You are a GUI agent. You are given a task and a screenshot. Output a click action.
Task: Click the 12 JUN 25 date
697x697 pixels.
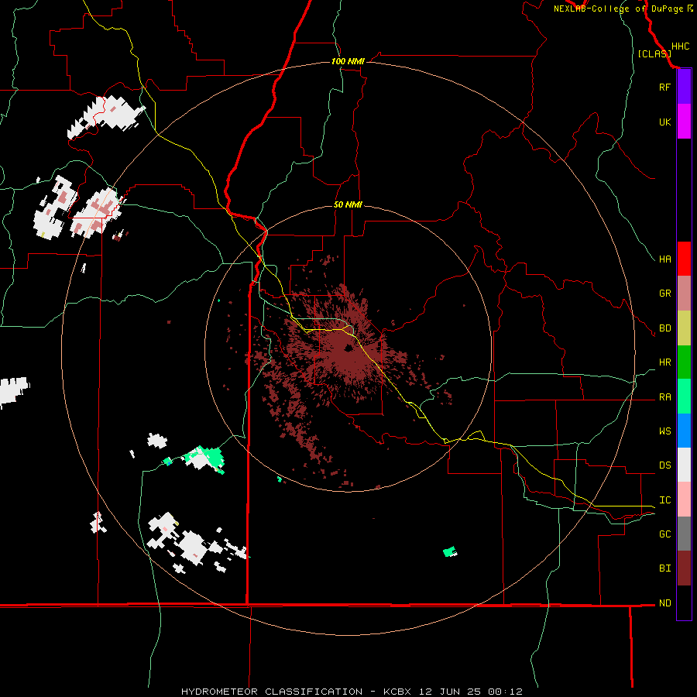[450, 692]
